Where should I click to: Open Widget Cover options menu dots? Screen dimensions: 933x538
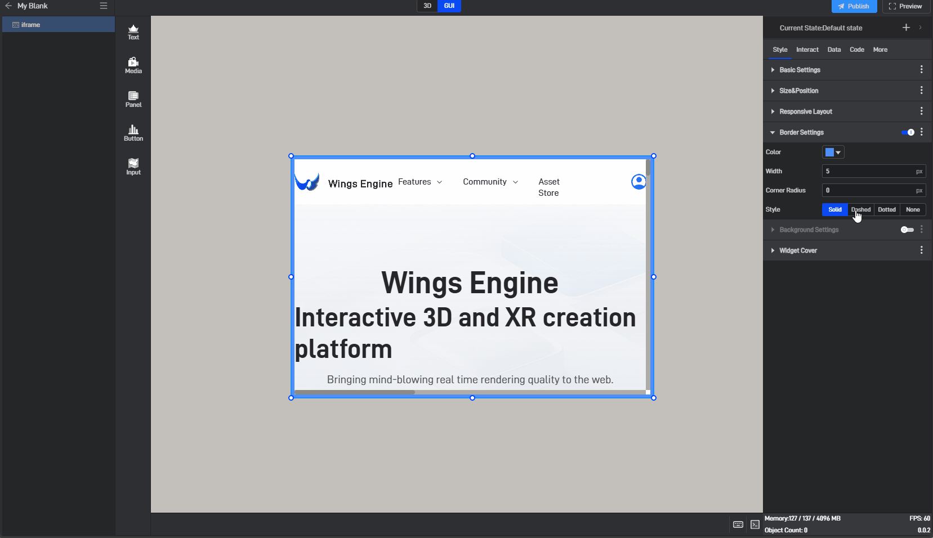[922, 250]
